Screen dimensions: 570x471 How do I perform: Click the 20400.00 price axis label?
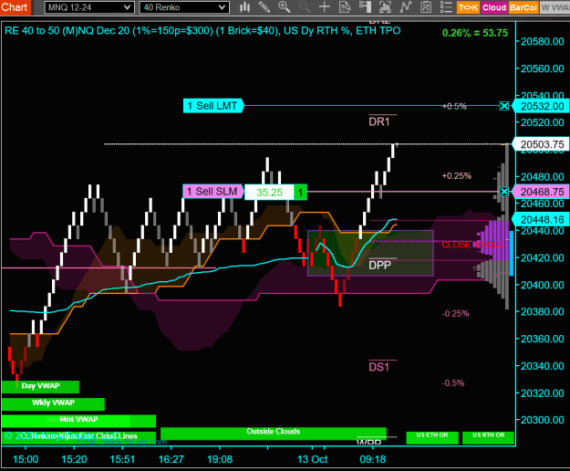click(x=542, y=285)
